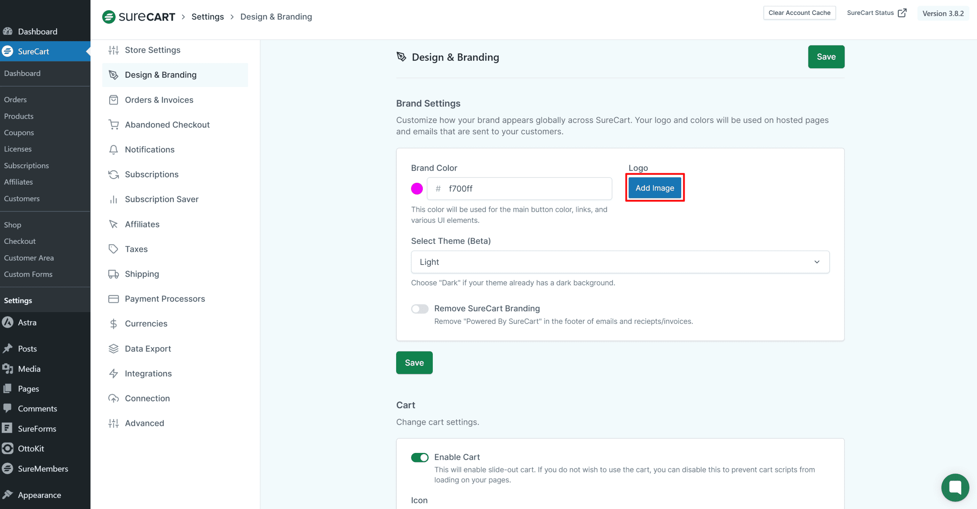Select Products in the WordPress sidebar
This screenshot has width=977, height=509.
[19, 116]
